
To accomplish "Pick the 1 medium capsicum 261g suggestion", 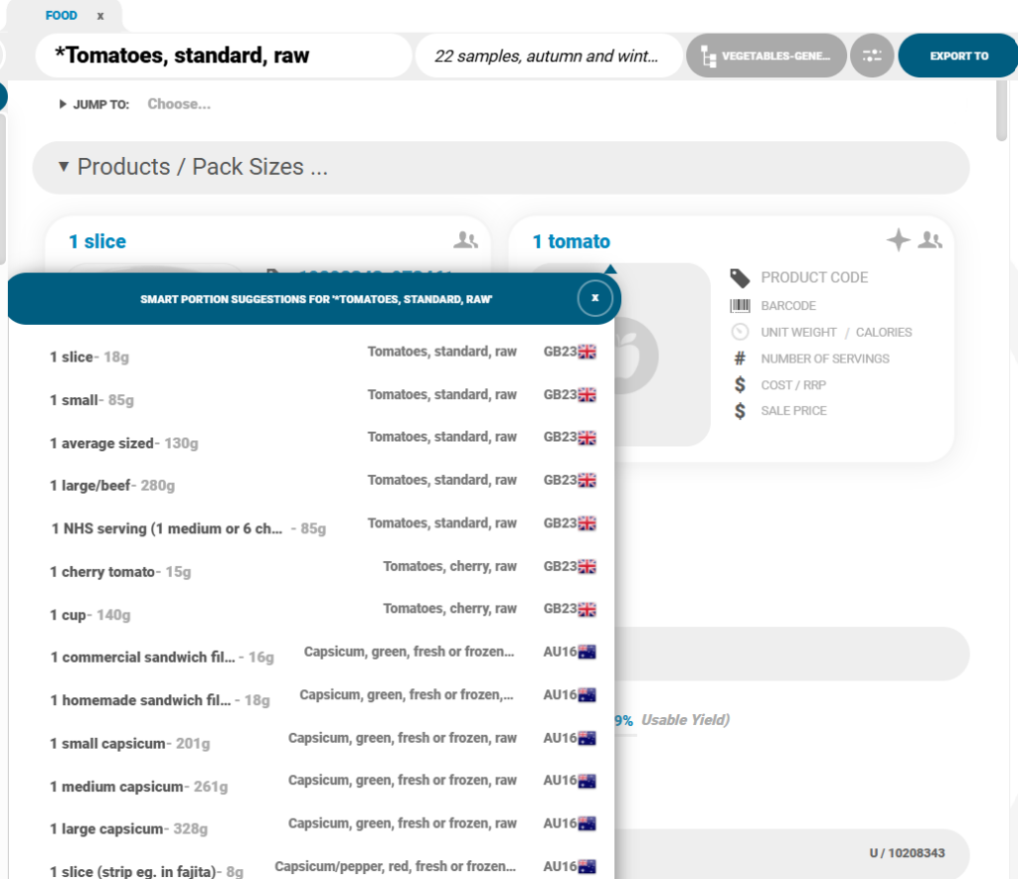I will [139, 787].
